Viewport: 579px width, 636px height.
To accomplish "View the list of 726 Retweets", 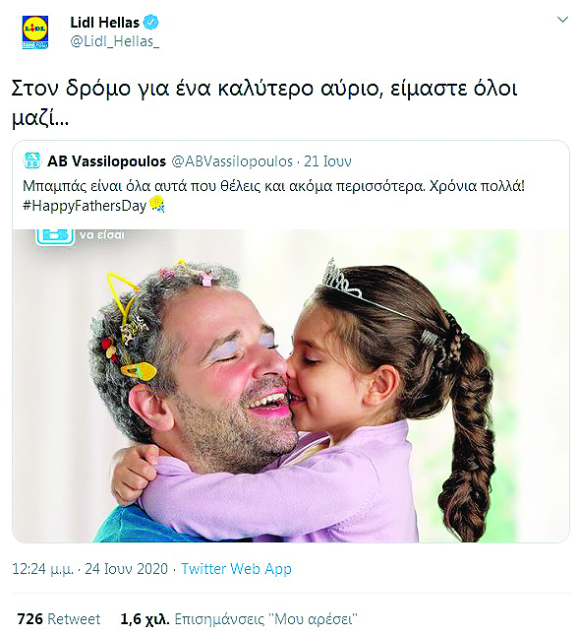I will (59, 619).
